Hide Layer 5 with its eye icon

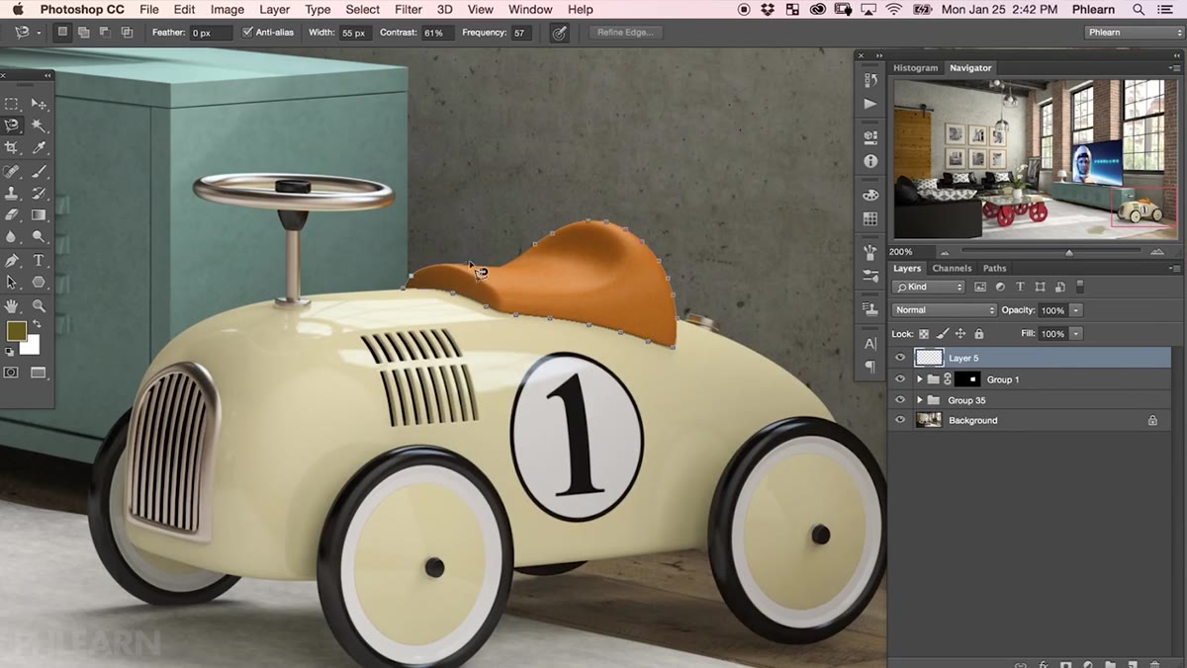point(899,358)
